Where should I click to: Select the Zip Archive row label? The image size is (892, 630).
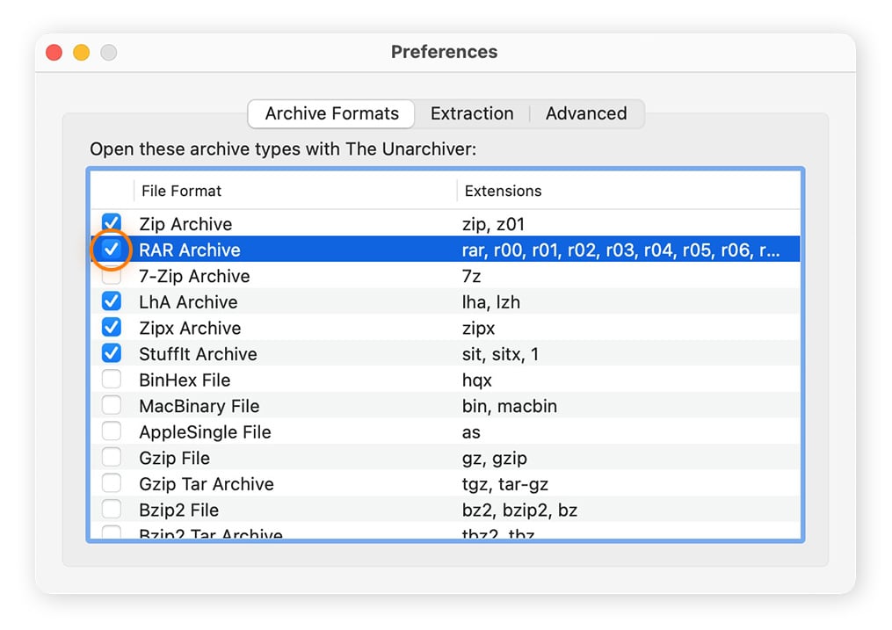tap(185, 224)
